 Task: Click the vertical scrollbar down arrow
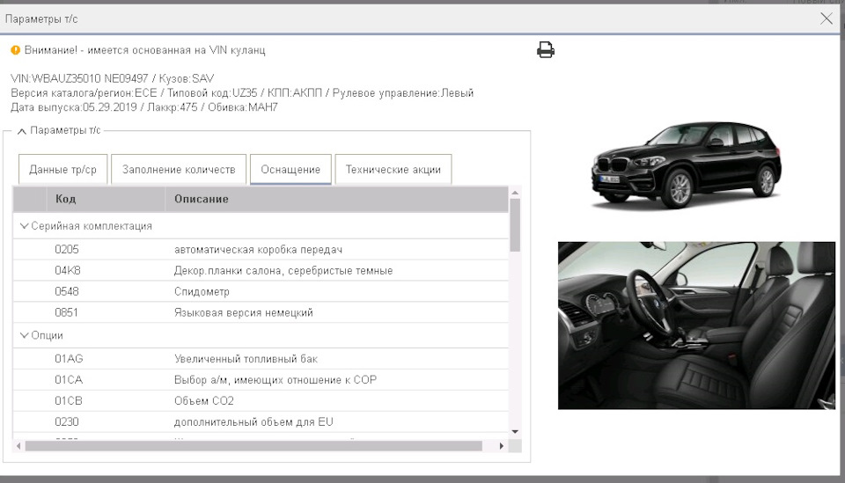click(x=515, y=431)
